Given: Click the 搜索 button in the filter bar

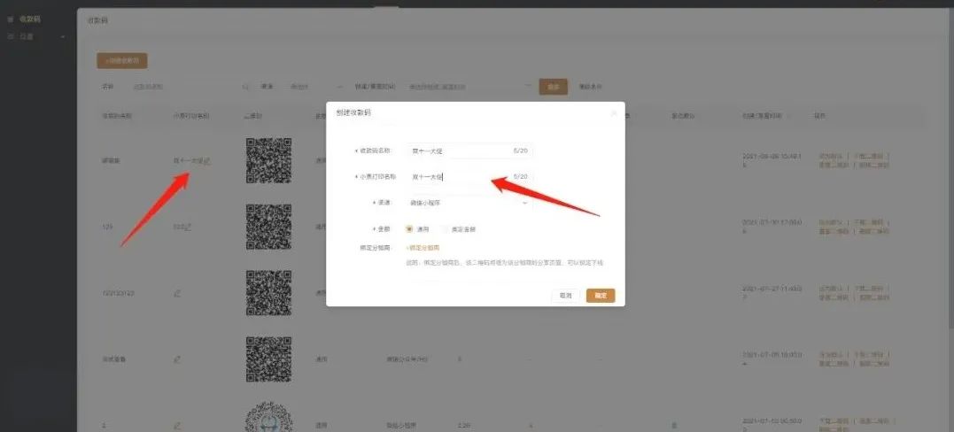Looking at the screenshot, I should point(553,87).
